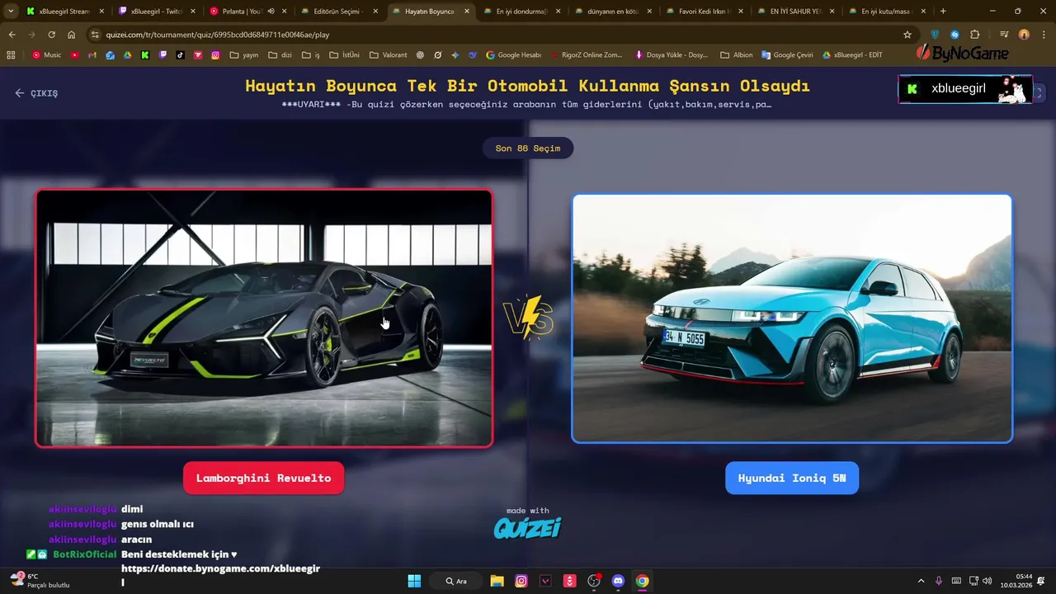
Task: Click the Chrome taskbar icon
Action: pyautogui.click(x=642, y=581)
